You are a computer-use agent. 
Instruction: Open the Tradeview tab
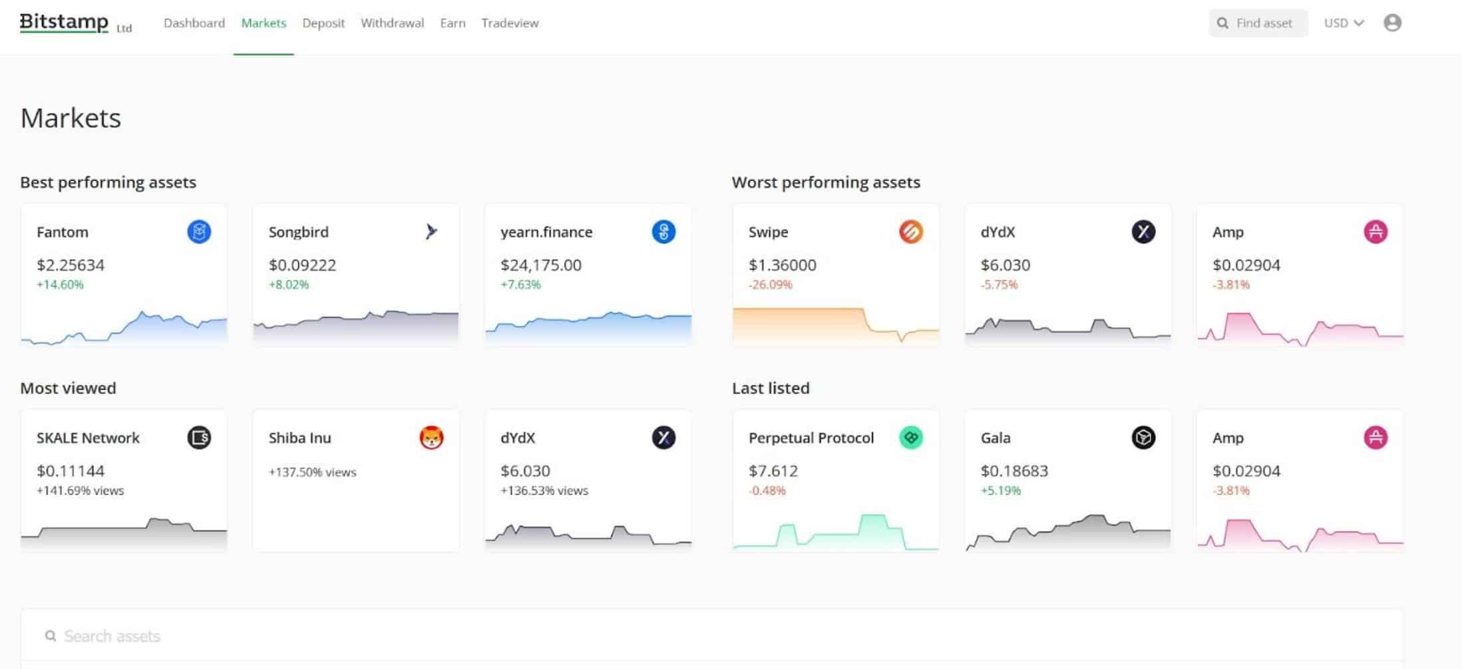coord(510,23)
